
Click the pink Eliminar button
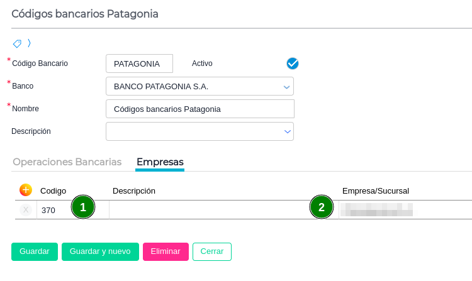click(x=166, y=251)
